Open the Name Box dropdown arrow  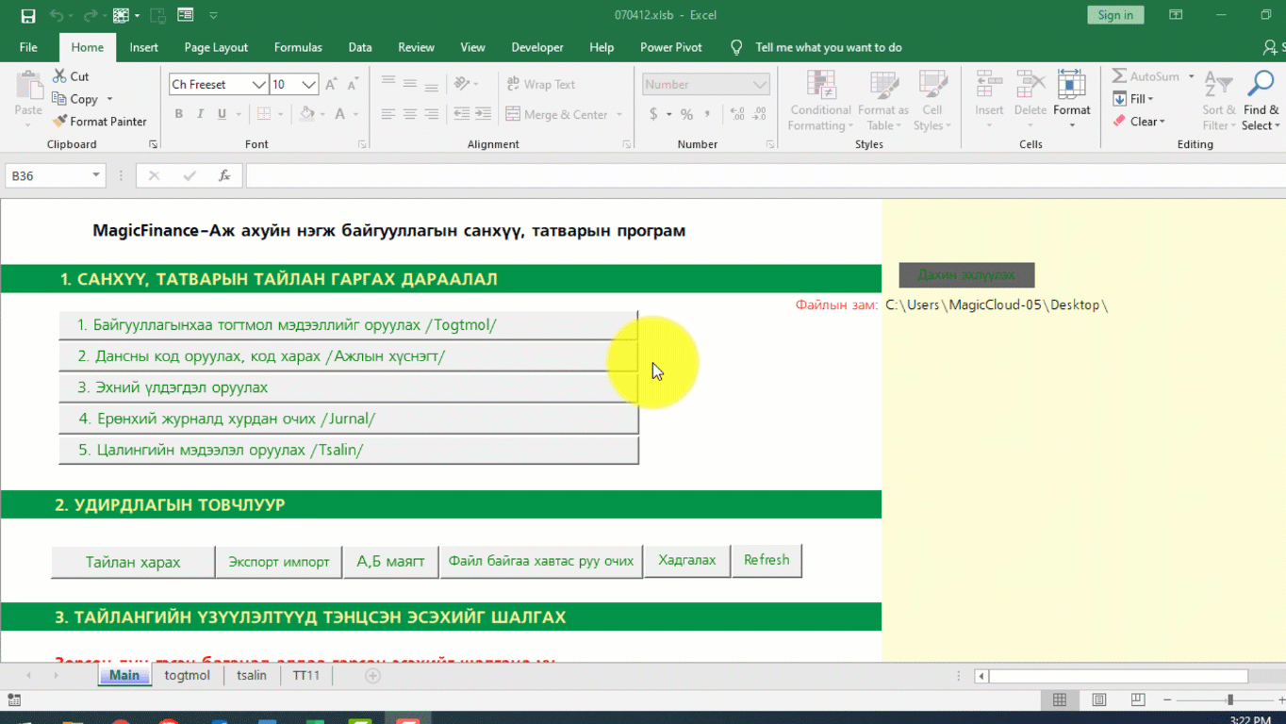(x=96, y=175)
